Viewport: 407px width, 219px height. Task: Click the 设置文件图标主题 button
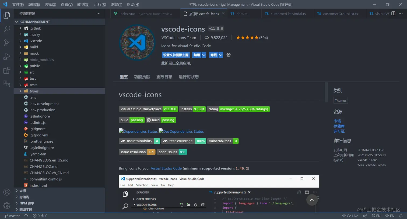click(x=176, y=55)
